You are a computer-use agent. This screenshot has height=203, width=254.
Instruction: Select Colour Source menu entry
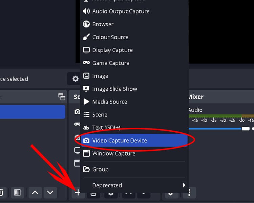134,37
